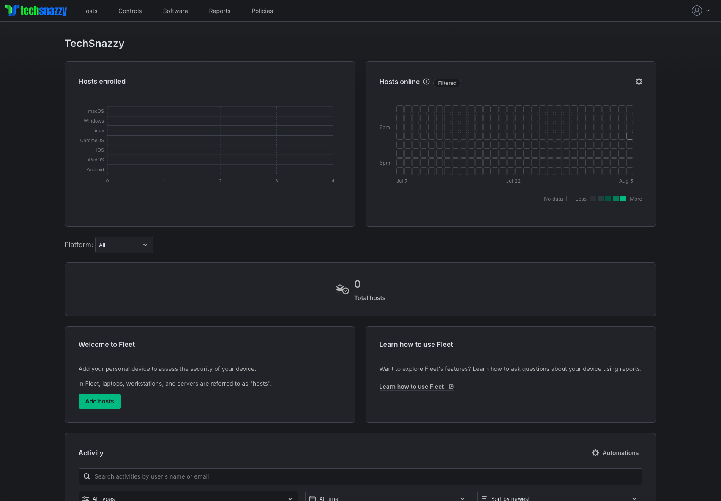Open the Controls menu

pyautogui.click(x=130, y=11)
